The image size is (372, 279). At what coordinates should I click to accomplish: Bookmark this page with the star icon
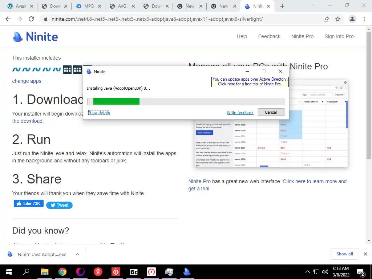(338, 19)
